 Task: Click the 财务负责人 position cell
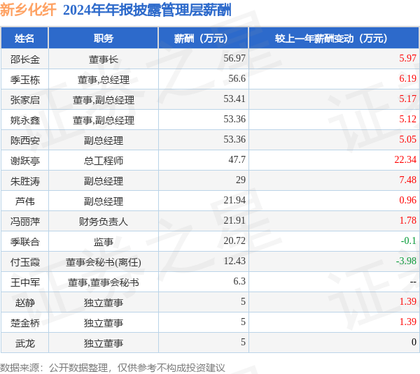click(104, 222)
